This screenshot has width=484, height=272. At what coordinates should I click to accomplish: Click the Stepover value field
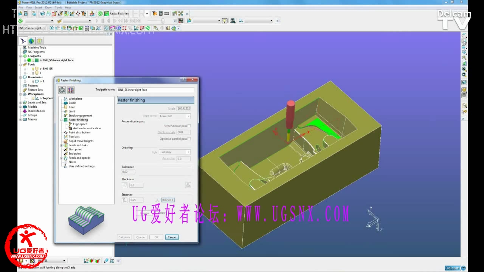tap(136, 200)
